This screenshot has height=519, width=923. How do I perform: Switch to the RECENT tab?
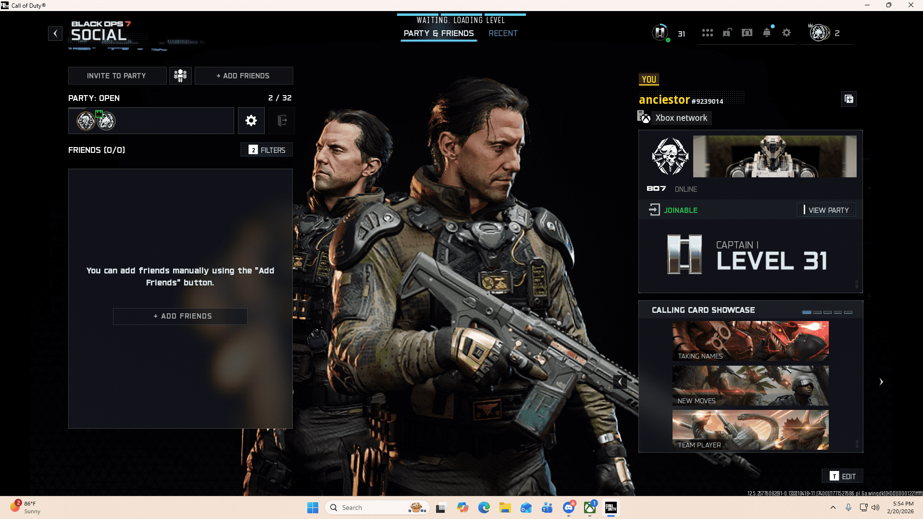pyautogui.click(x=503, y=33)
